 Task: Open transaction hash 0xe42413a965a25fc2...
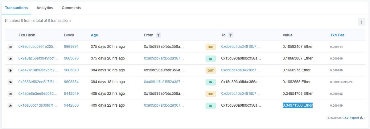tap(38, 70)
